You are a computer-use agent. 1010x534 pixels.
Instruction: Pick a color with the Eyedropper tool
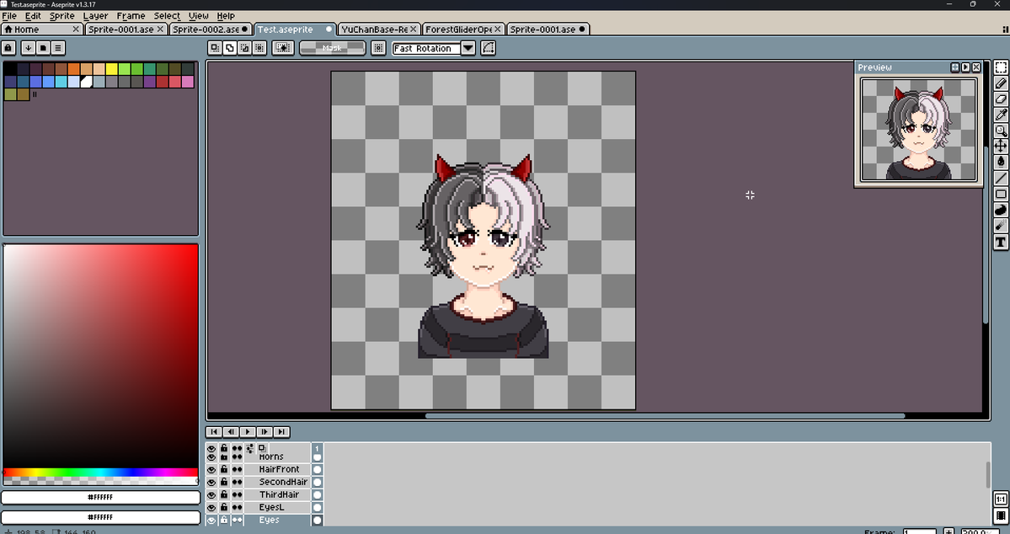pyautogui.click(x=1001, y=115)
